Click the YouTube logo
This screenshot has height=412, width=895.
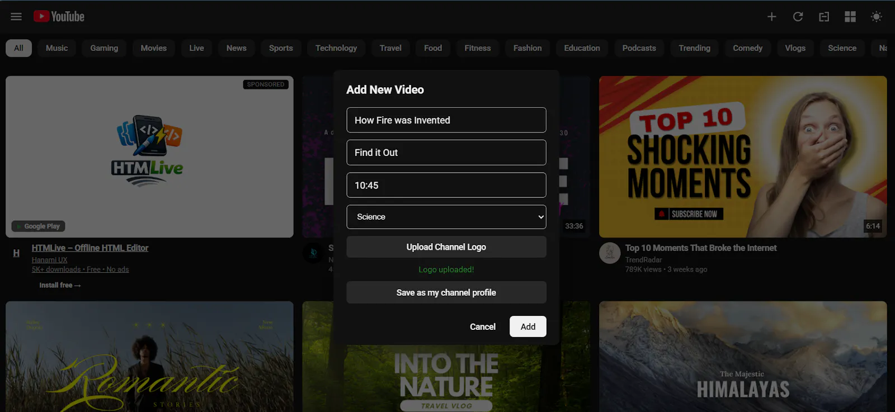(x=59, y=17)
